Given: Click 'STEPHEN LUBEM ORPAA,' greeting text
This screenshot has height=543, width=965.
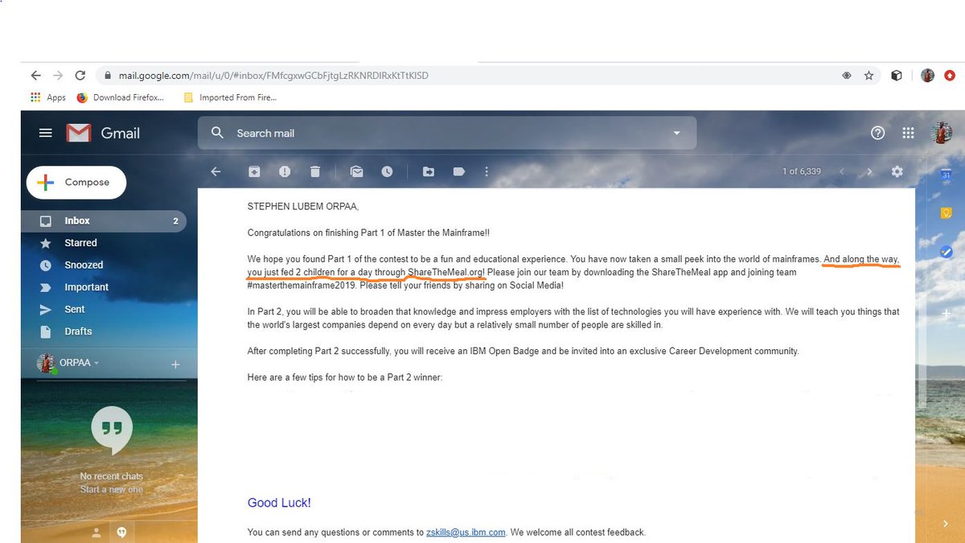Looking at the screenshot, I should pyautogui.click(x=303, y=207).
